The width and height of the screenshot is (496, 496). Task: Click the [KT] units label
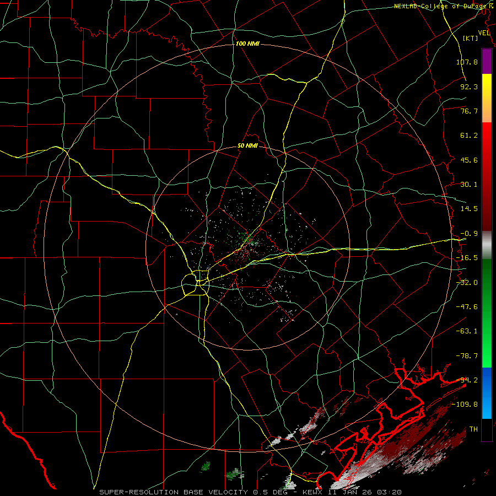tap(470, 38)
